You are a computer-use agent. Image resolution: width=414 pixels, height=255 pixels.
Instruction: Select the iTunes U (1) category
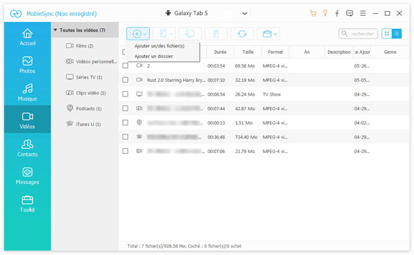(83, 124)
